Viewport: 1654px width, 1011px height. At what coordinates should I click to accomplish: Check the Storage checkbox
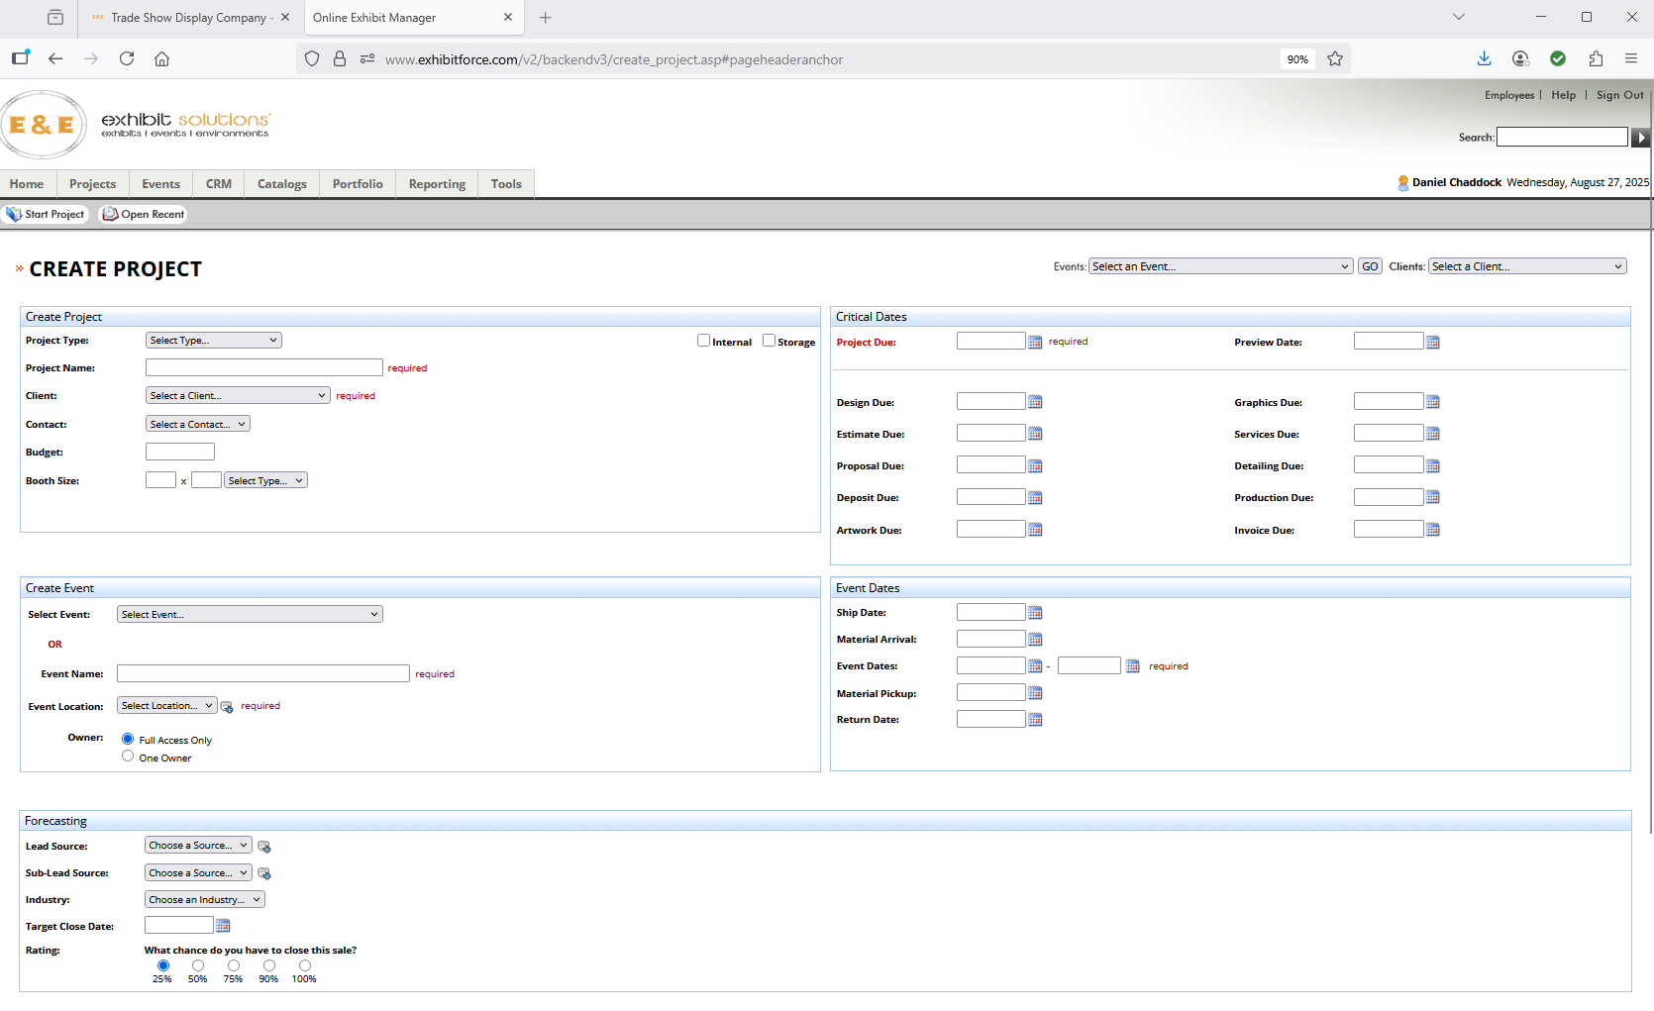[769, 341]
